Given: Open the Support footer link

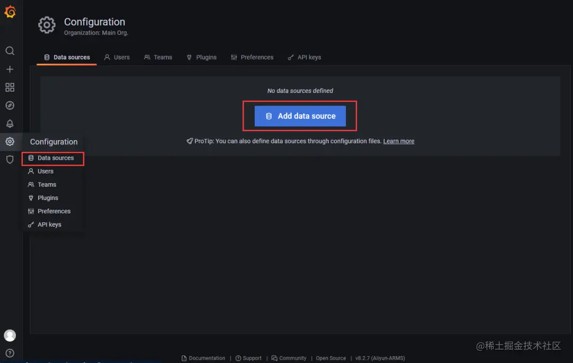Looking at the screenshot, I should [248, 358].
